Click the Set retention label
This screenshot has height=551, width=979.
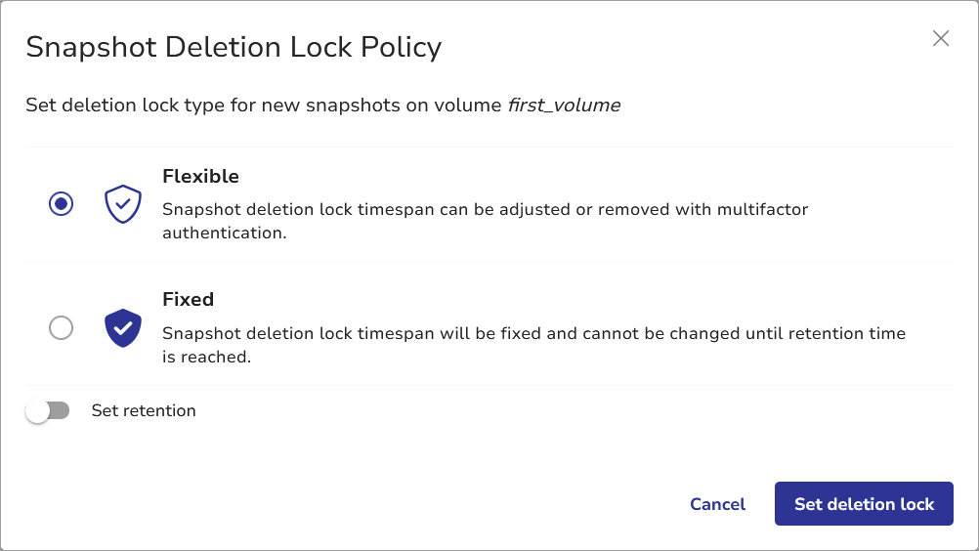[x=144, y=411]
